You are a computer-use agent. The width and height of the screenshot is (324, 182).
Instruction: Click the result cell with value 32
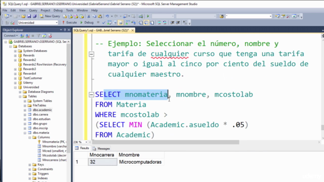pyautogui.click(x=102, y=162)
